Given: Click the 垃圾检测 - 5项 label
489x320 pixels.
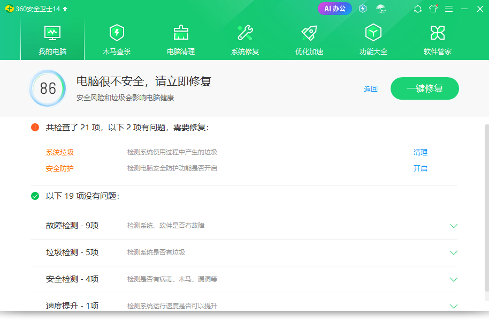Looking at the screenshot, I should pyautogui.click(x=72, y=252).
